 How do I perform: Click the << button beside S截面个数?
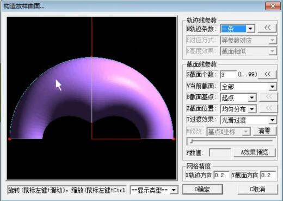(x=267, y=74)
